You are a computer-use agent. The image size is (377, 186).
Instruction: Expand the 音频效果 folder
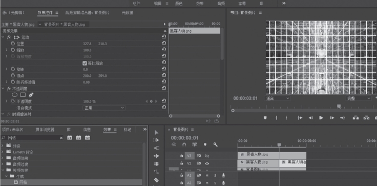(3, 158)
